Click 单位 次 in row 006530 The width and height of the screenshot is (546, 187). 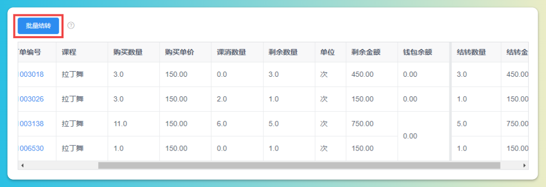tap(324, 148)
